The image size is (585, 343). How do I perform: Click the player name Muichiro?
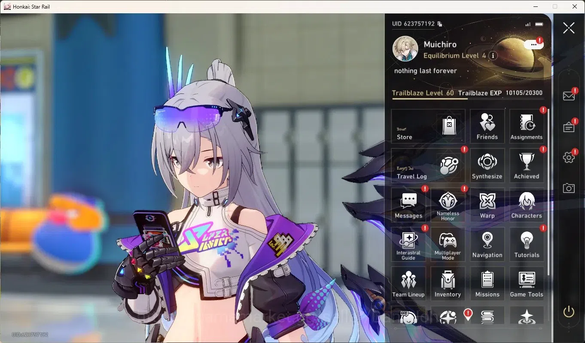[440, 45]
